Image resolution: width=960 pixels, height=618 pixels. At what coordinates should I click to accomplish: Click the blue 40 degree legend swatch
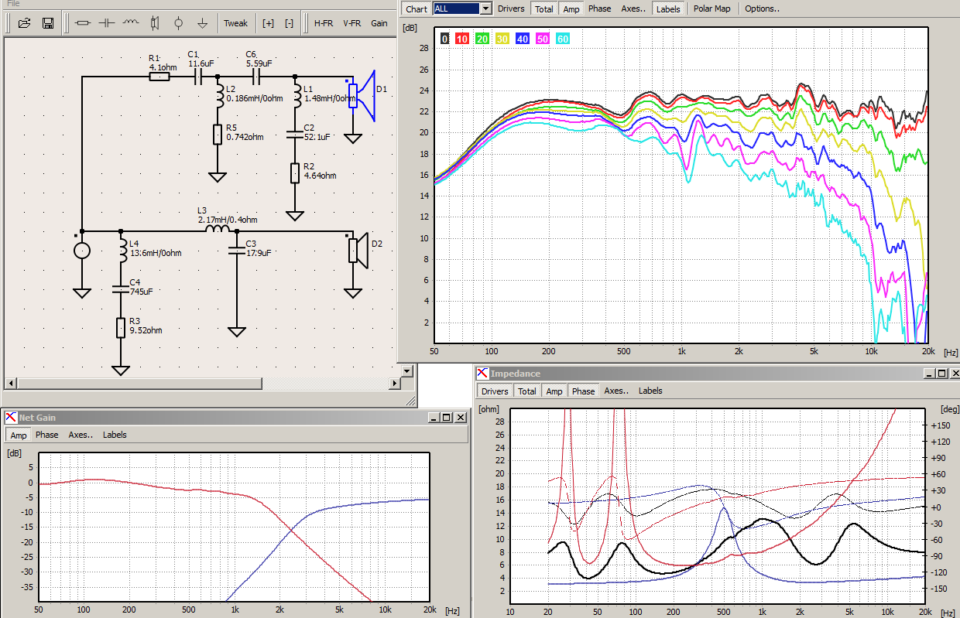(523, 39)
